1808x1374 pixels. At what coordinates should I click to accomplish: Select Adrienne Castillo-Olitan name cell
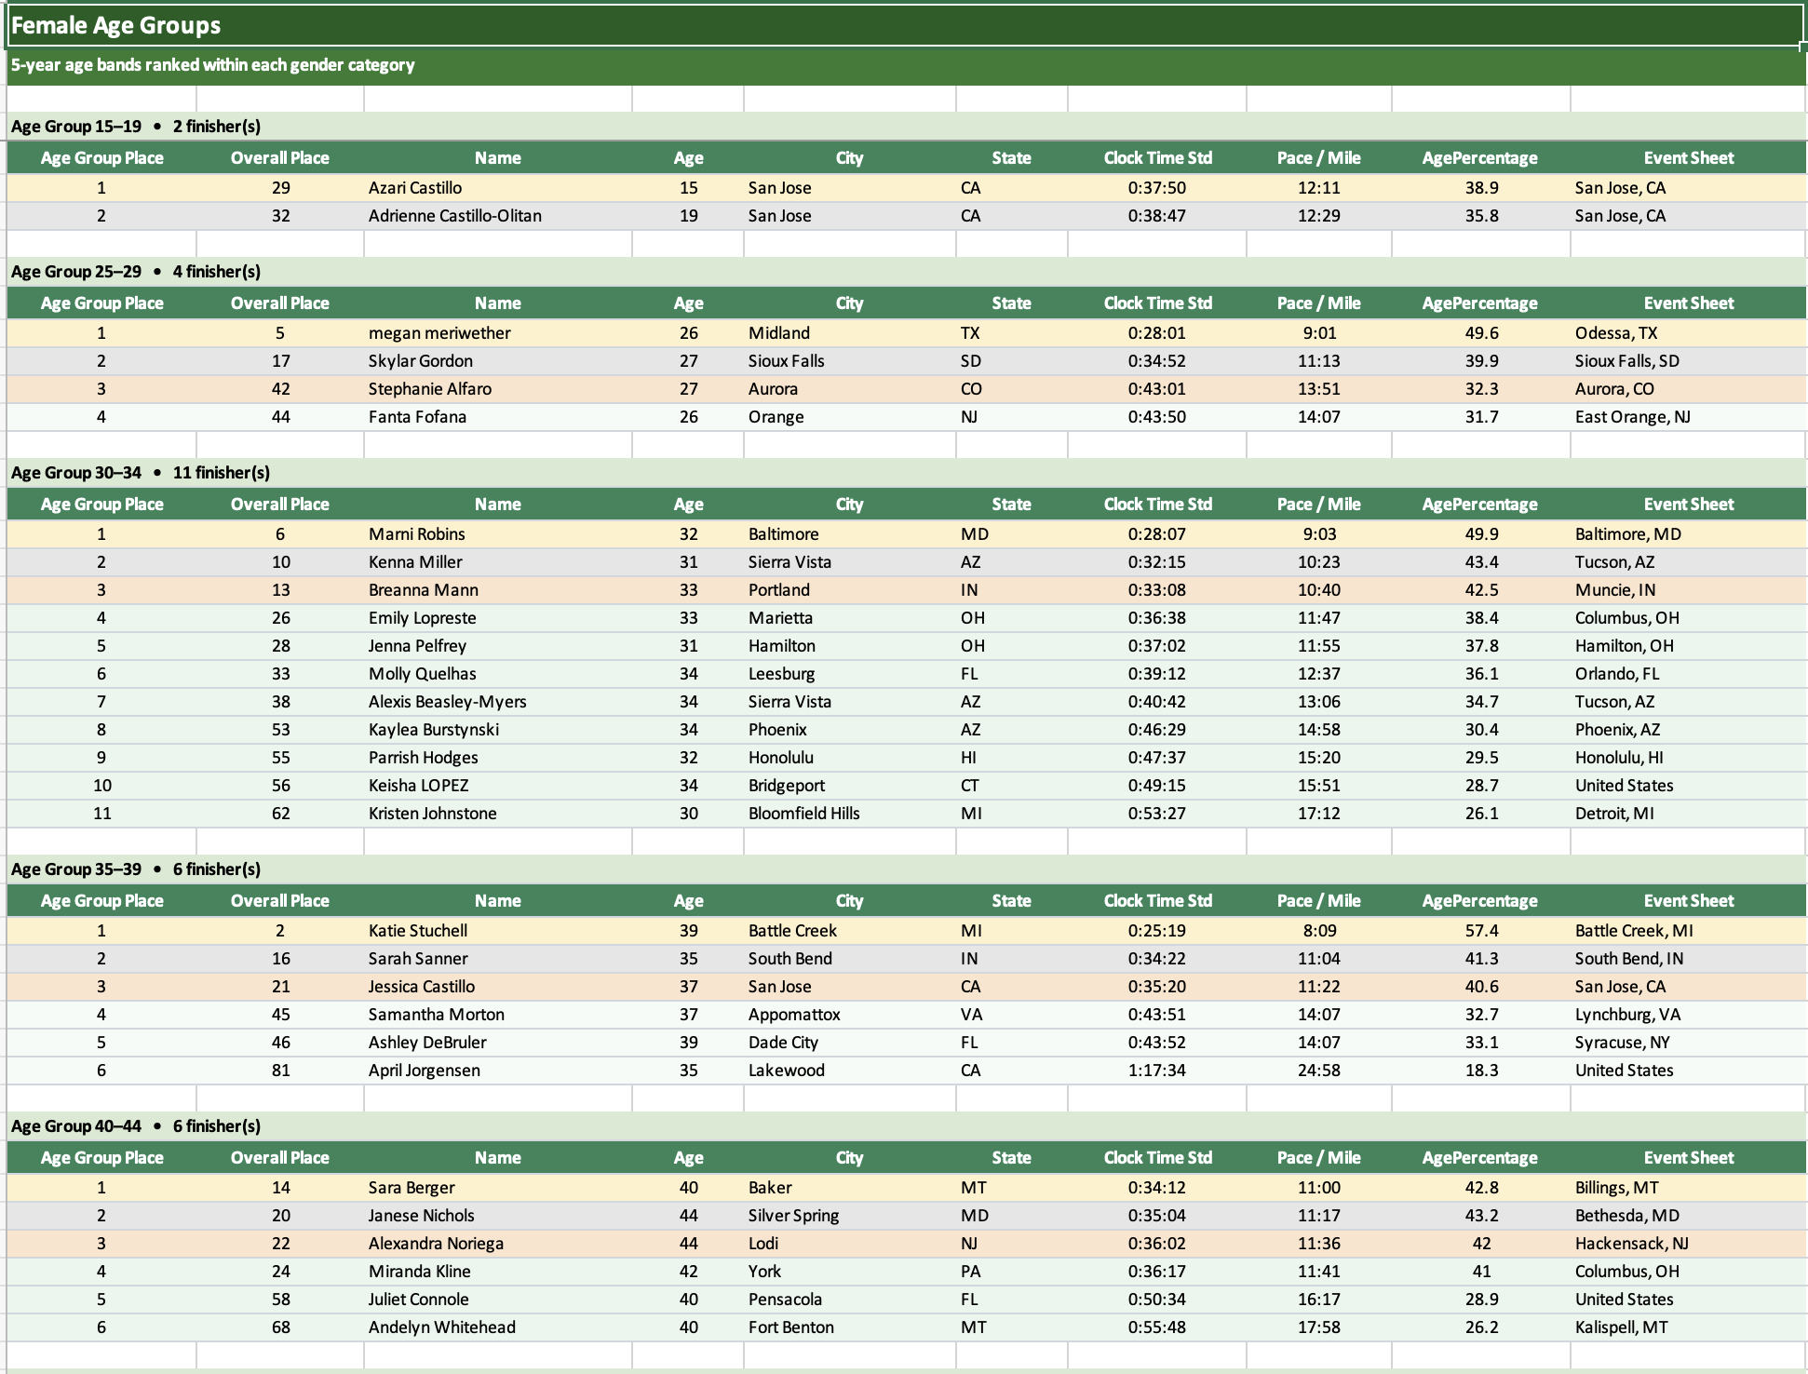tap(454, 216)
